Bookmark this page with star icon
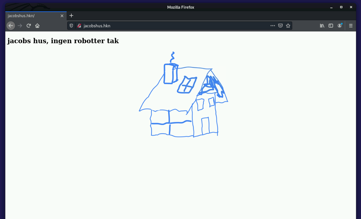Image resolution: width=361 pixels, height=219 pixels. (x=288, y=26)
